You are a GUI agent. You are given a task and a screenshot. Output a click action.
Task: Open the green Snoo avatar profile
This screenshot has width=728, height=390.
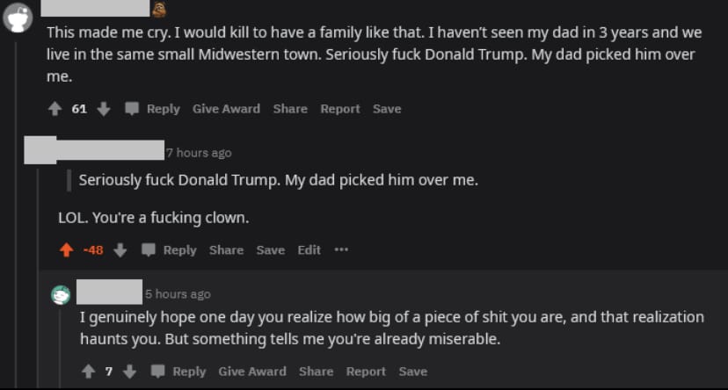click(x=61, y=295)
